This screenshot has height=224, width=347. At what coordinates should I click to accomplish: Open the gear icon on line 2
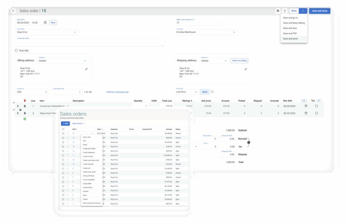tap(20, 110)
